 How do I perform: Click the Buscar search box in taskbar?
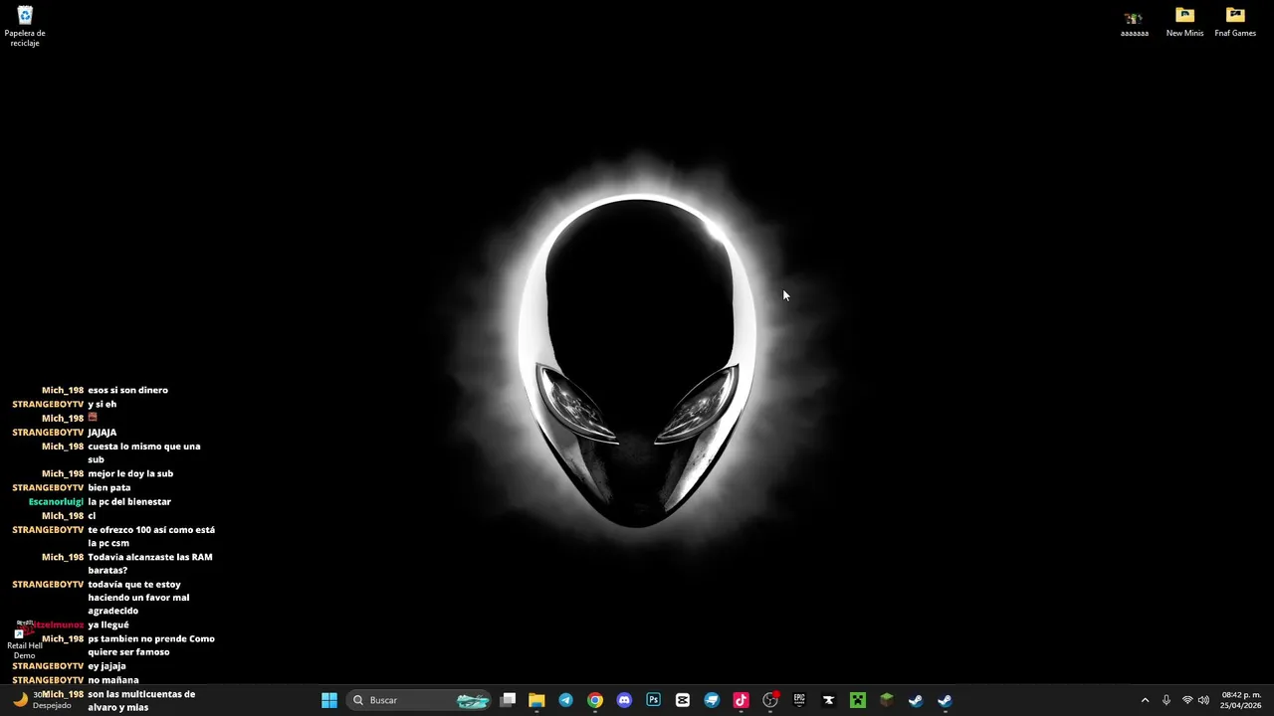point(421,700)
